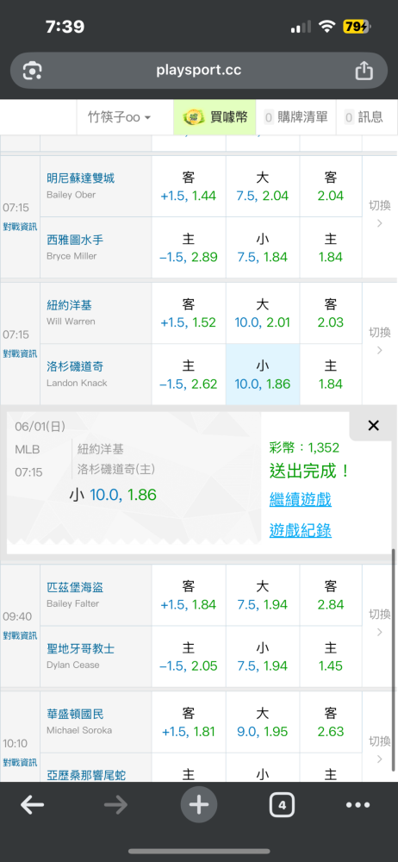
Task: Select 主 1.45 moneyline for 聖地牙哥教士
Action: (x=331, y=657)
